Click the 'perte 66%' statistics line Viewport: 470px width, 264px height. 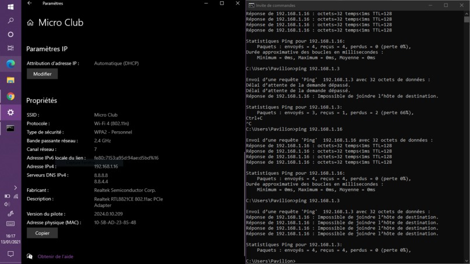[x=335, y=112]
